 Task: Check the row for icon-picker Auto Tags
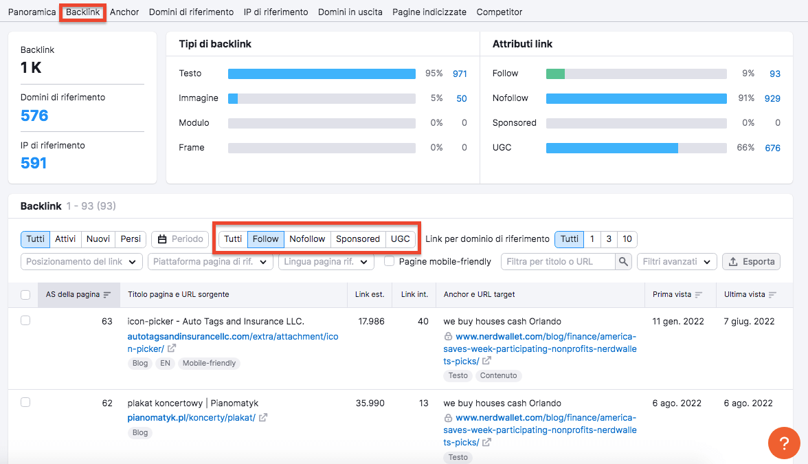coord(25,320)
